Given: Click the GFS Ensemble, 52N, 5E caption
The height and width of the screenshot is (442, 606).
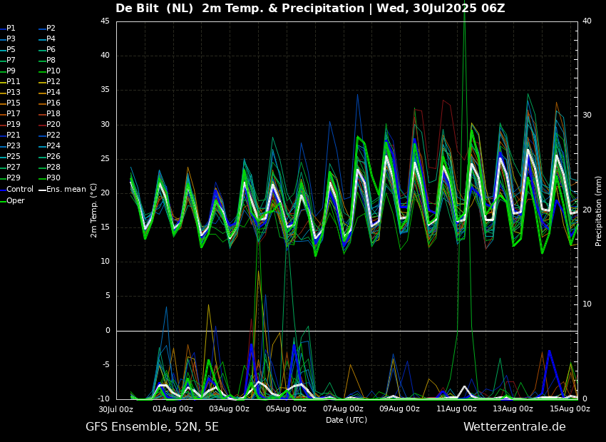Looking at the screenshot, I should (x=152, y=427).
